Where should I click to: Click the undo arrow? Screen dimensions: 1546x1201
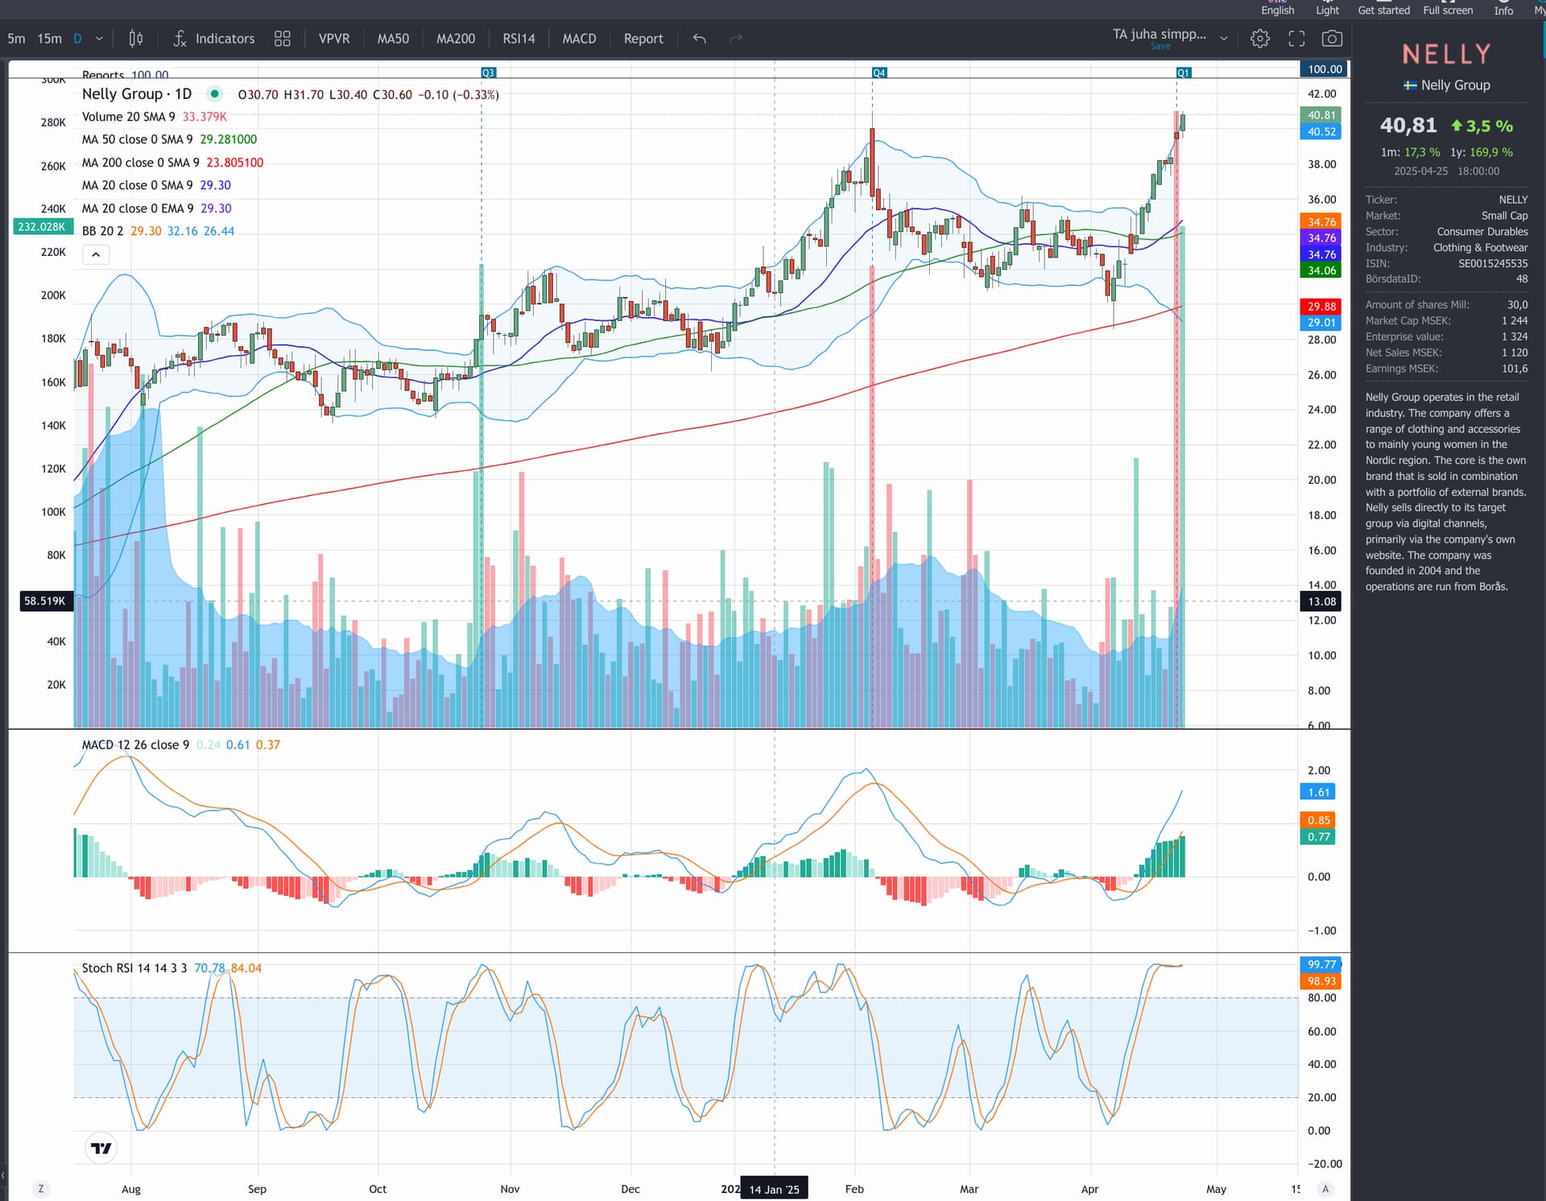point(699,39)
